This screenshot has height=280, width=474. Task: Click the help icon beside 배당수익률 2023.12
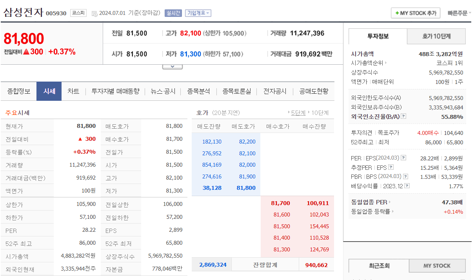click(x=407, y=186)
